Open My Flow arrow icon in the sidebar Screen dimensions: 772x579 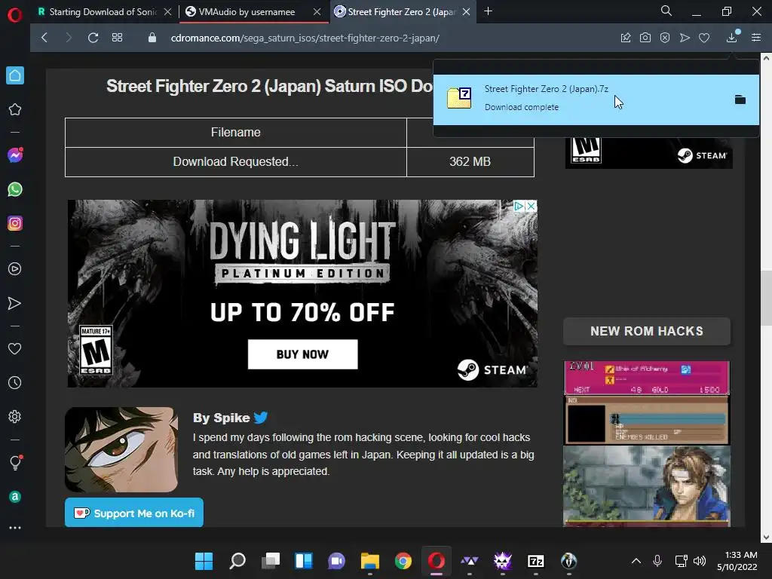click(15, 303)
